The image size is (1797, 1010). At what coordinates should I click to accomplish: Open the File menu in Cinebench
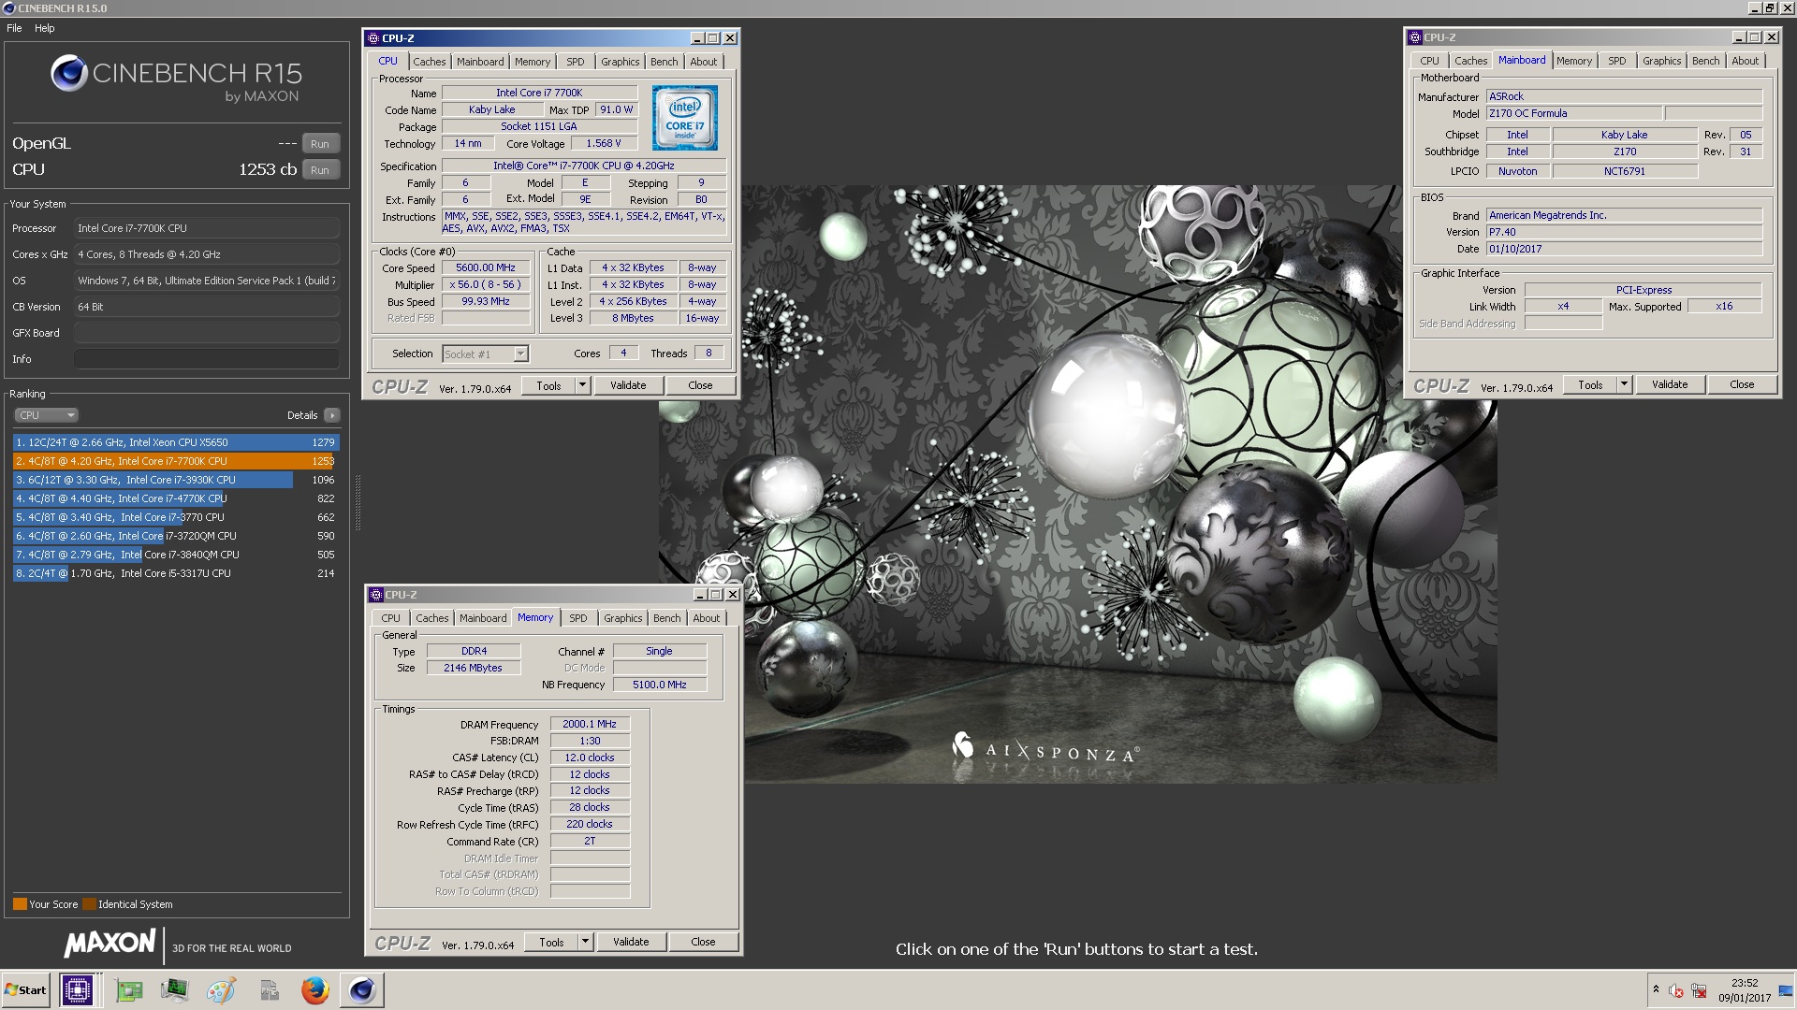(14, 28)
